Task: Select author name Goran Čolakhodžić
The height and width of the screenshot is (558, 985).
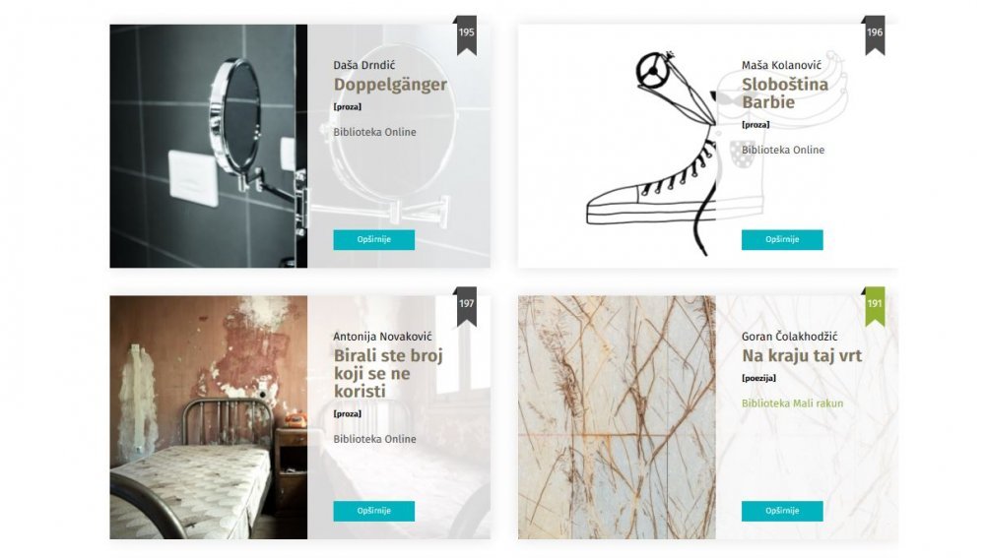Action: tap(789, 337)
